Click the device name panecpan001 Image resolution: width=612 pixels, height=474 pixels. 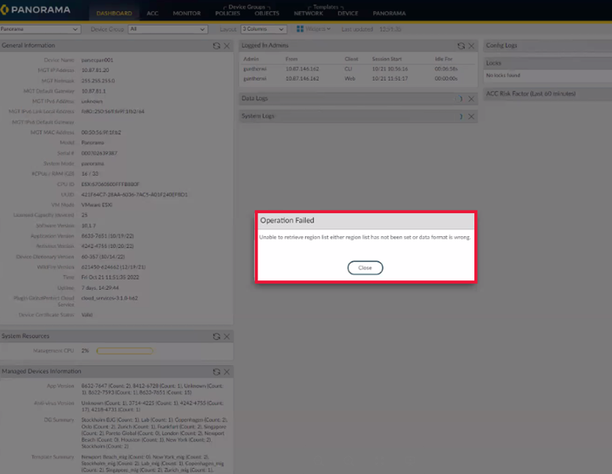[97, 60]
